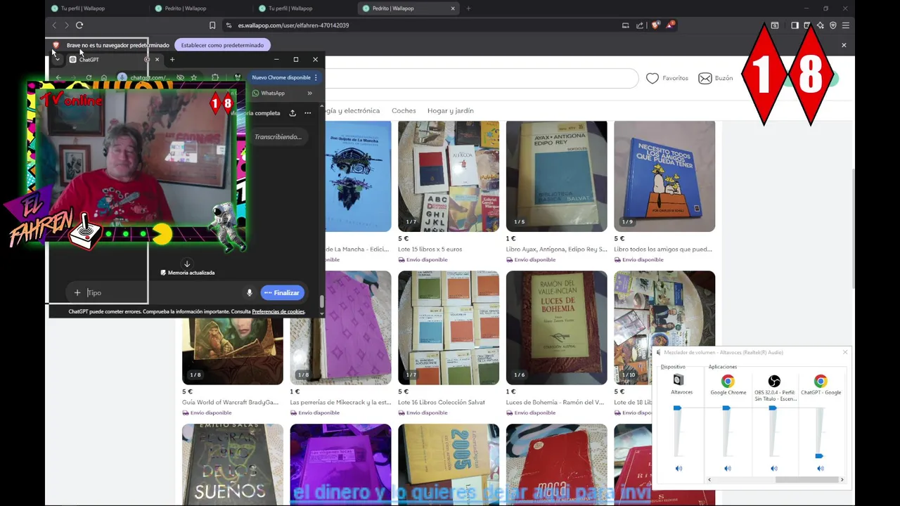
Task: Adjust the OBS 32.0.4 volume slider
Action: pyautogui.click(x=773, y=408)
